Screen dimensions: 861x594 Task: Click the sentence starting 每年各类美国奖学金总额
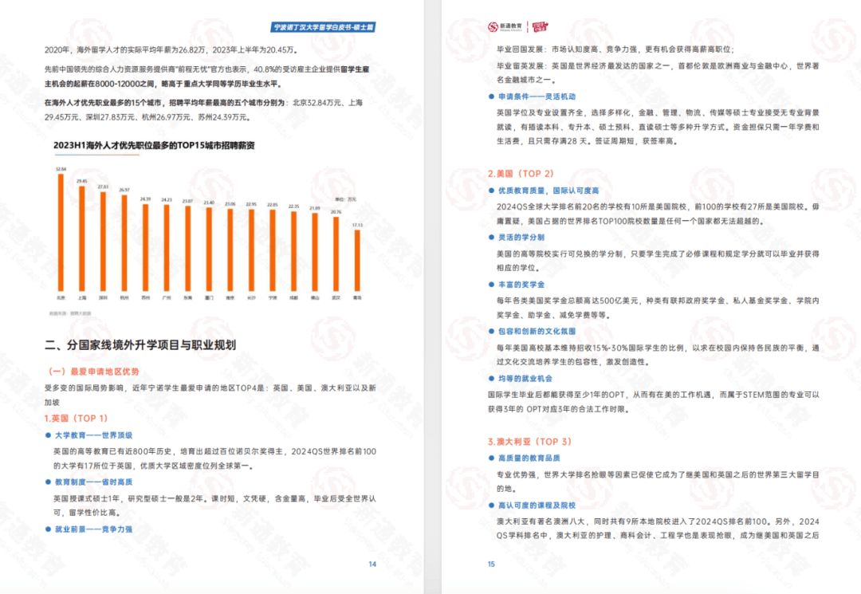coord(658,308)
